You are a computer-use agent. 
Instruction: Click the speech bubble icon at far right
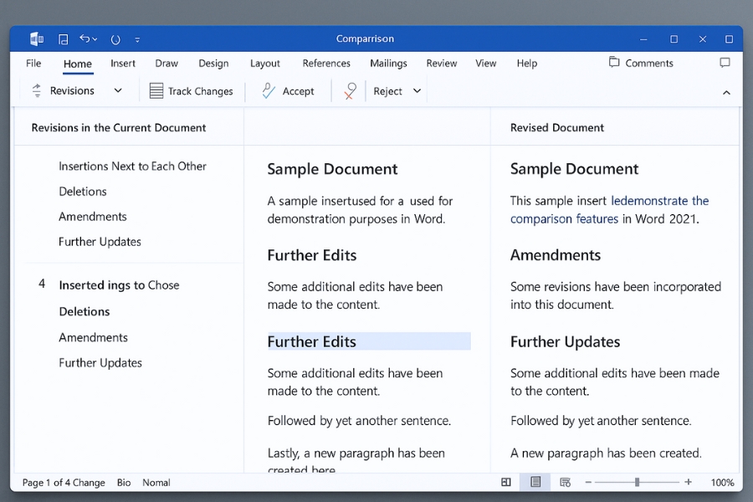725,64
